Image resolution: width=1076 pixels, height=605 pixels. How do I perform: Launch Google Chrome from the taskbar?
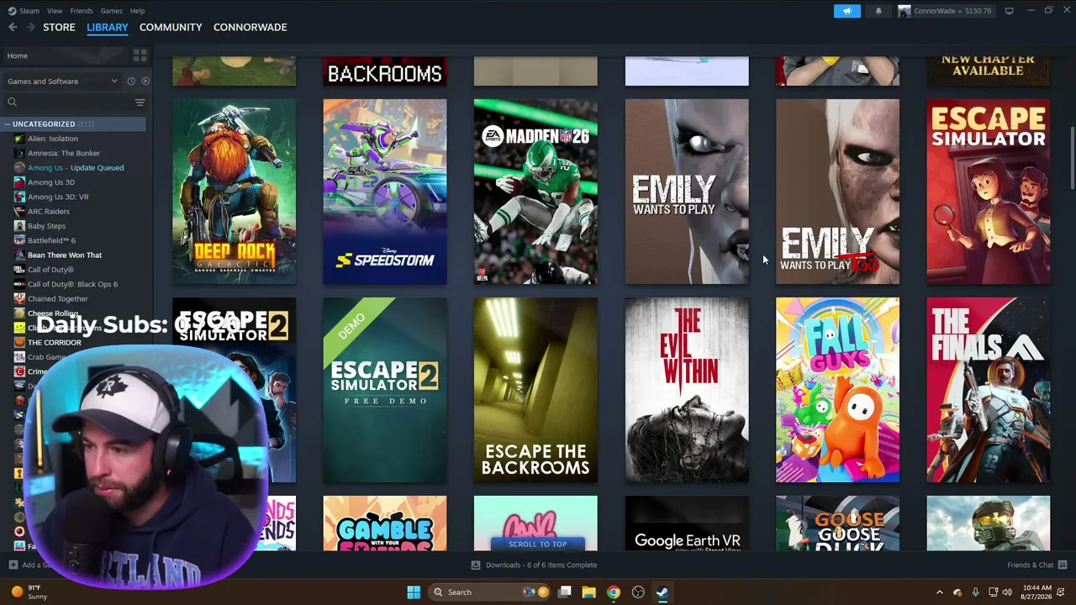tap(614, 592)
